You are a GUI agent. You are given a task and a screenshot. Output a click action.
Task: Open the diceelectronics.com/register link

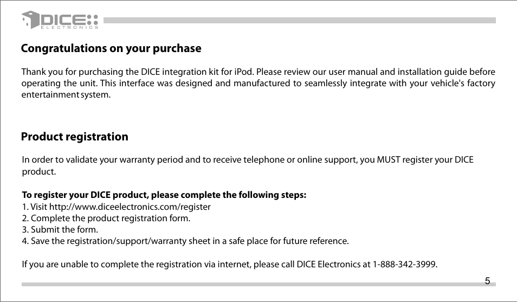pos(130,207)
